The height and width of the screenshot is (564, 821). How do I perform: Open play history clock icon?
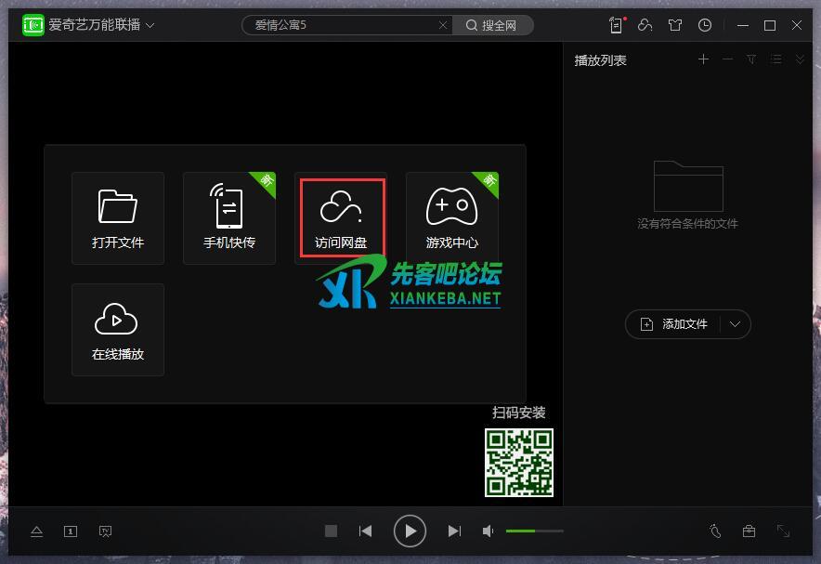click(x=705, y=25)
